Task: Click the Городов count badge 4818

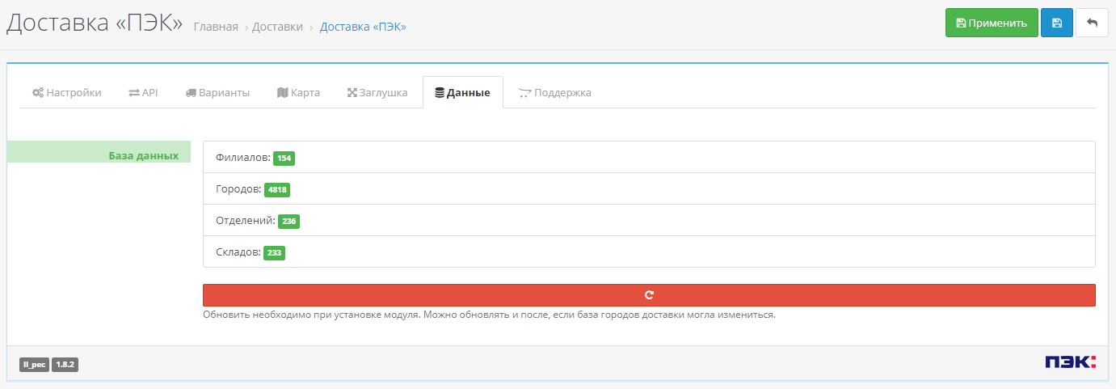Action: pyautogui.click(x=277, y=190)
